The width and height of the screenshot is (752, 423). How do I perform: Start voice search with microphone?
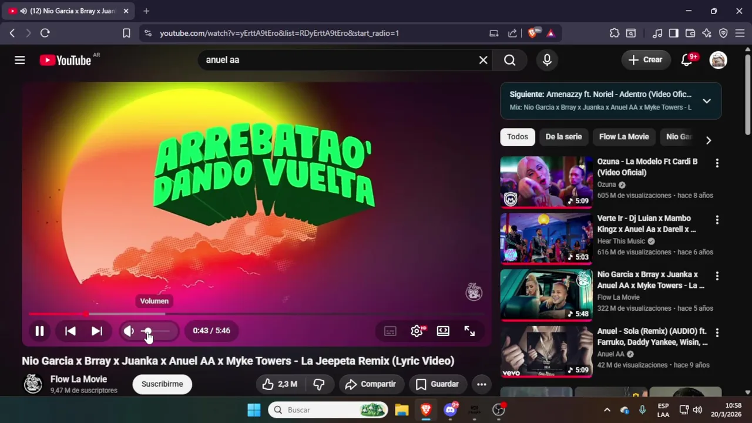tap(547, 60)
